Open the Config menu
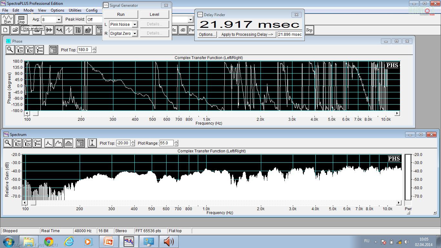Screen dimensions: 441x248 pos(92,10)
